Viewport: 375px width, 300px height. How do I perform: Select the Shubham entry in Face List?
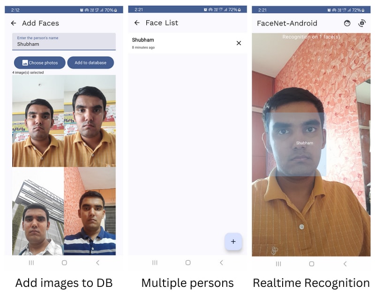coord(178,43)
